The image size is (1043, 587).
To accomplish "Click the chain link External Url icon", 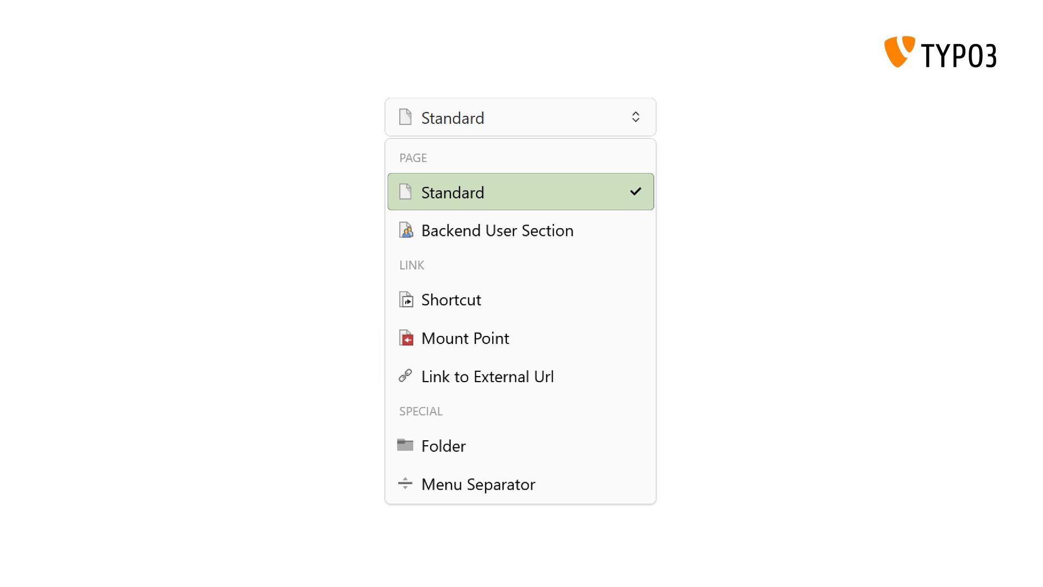I will (x=405, y=376).
